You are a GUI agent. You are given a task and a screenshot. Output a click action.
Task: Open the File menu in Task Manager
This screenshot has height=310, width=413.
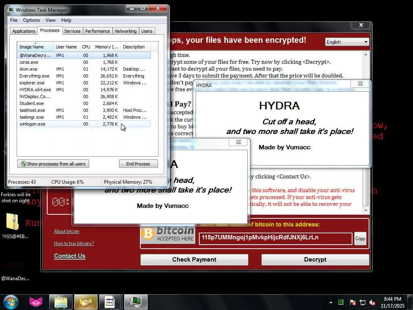point(14,20)
